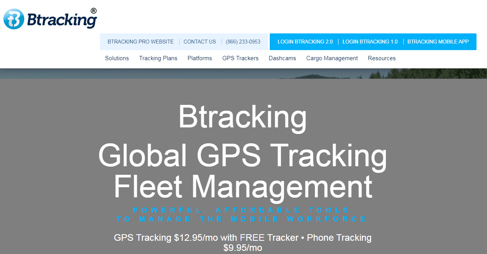487x254 pixels.
Task: Visit the Btracking Pro website
Action: (x=141, y=42)
